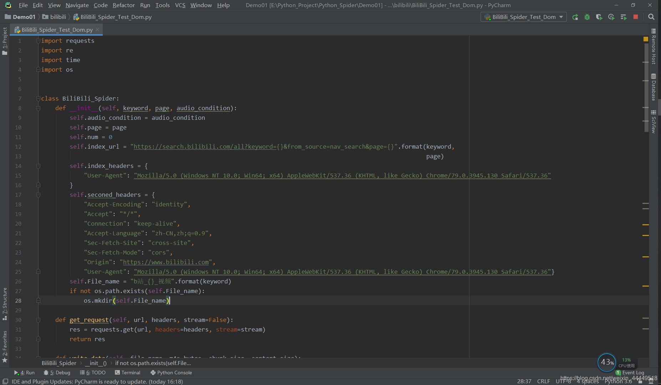Run with coverage via shield icon

point(599,17)
